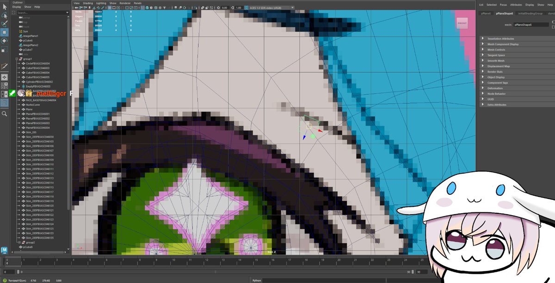Open the Outliner Display menu
Viewport: 555px width, 283px height.
point(17,7)
